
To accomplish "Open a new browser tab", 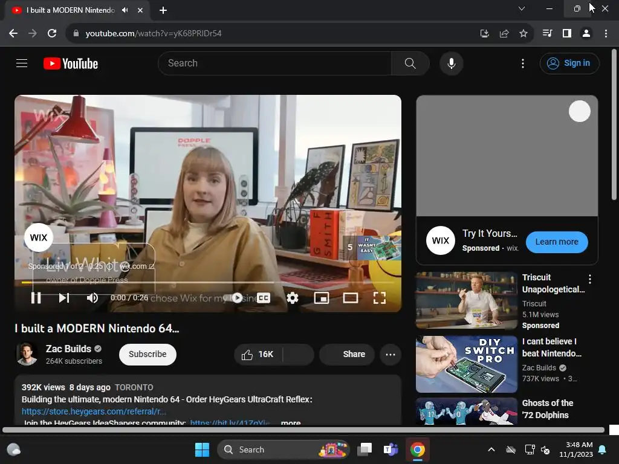I will 163,10.
